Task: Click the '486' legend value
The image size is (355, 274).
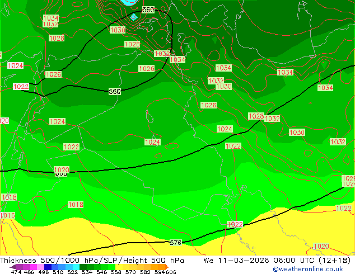Action: [29, 272]
